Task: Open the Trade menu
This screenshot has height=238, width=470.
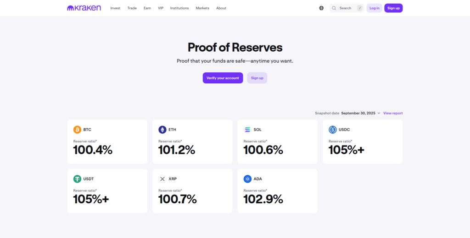Action: tap(132, 8)
